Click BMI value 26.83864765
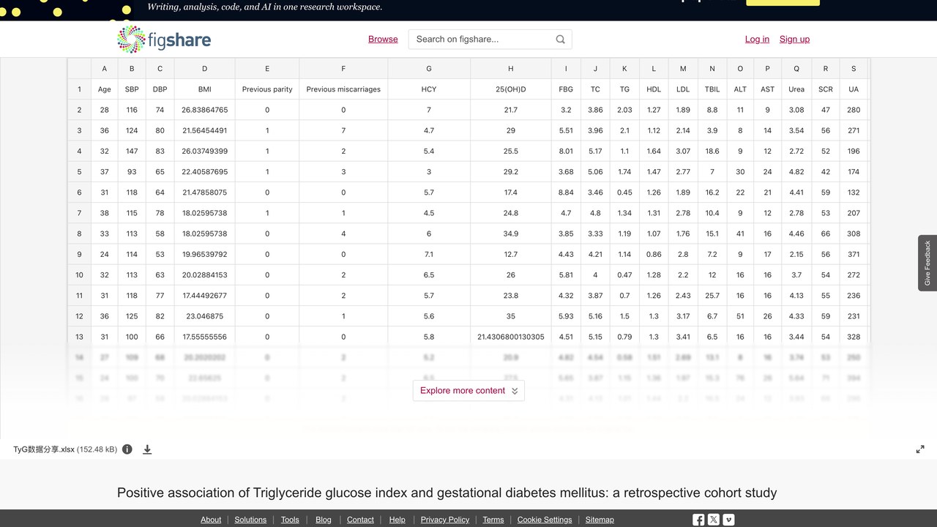This screenshot has width=937, height=527. (x=204, y=110)
